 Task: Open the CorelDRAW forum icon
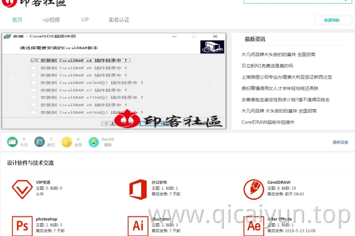(x=254, y=189)
